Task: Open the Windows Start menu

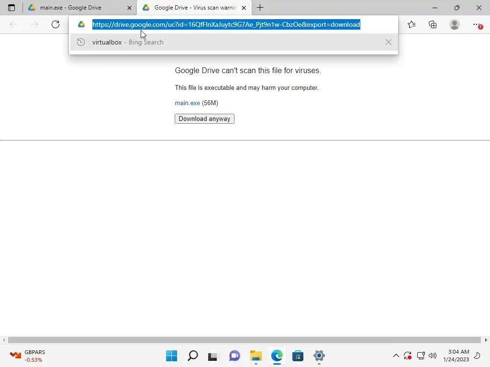Action: point(171,356)
